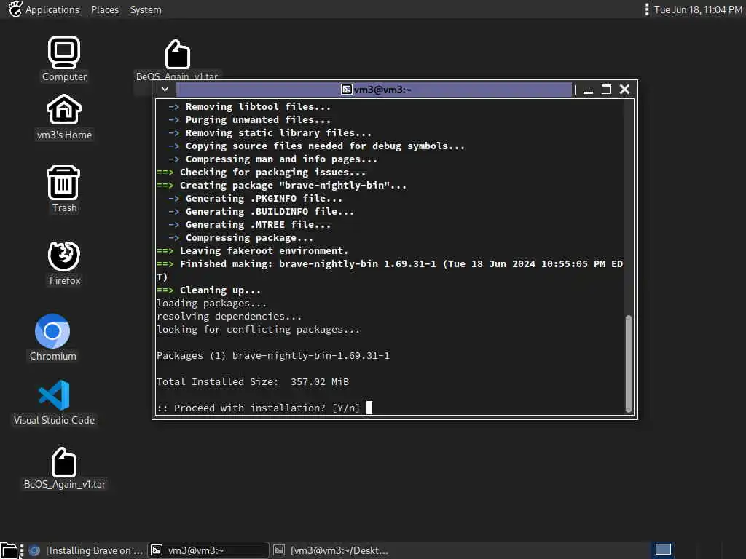Open the Computer desktop icon
The height and width of the screenshot is (559, 746).
[64, 58]
